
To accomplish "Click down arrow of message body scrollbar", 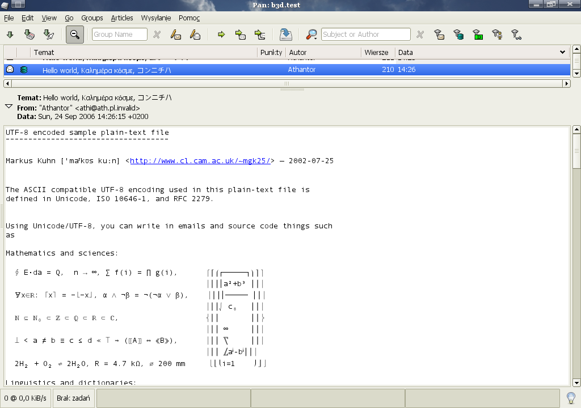I will tap(576, 383).
